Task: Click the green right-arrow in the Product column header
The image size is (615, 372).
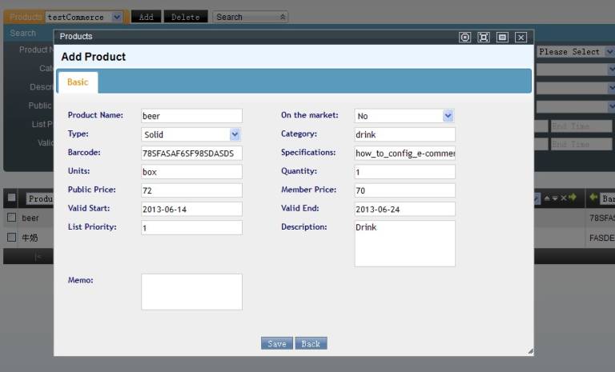Action: click(x=573, y=197)
